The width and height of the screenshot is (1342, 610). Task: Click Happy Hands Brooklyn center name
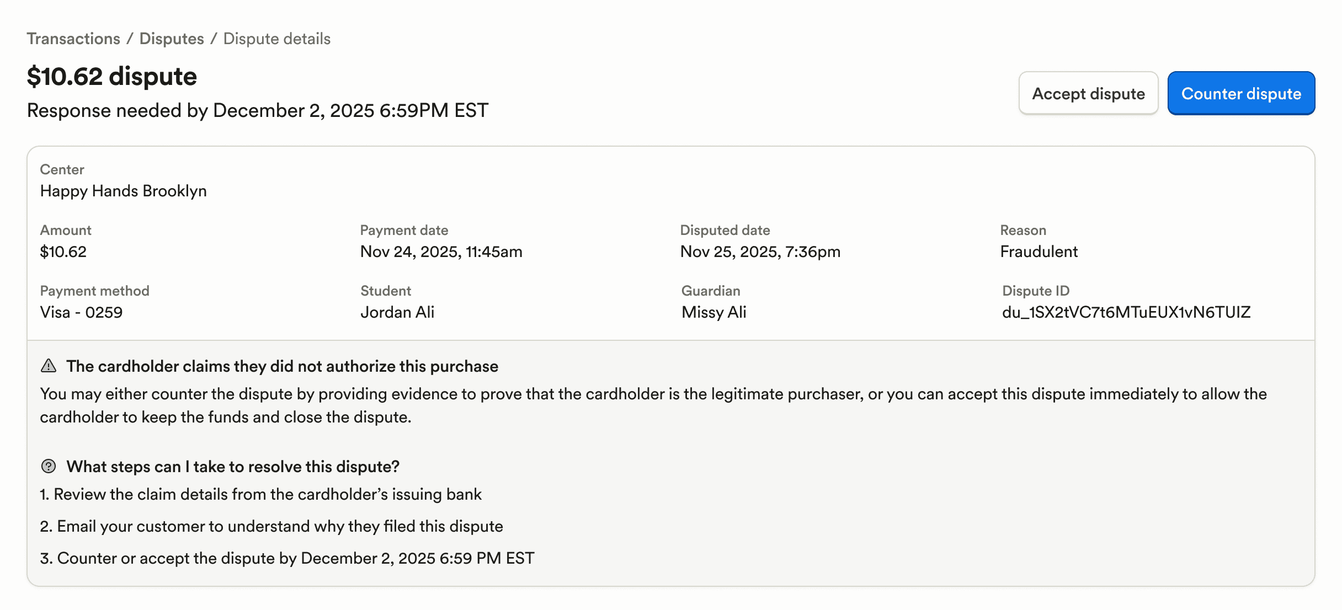(x=124, y=191)
